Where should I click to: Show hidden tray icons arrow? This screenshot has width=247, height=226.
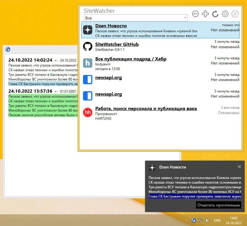coord(186,220)
